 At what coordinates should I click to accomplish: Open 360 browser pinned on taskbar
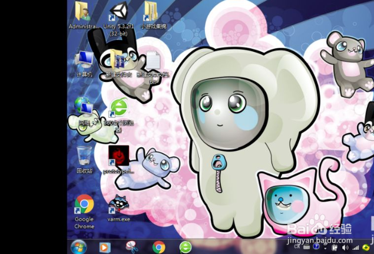click(186, 247)
